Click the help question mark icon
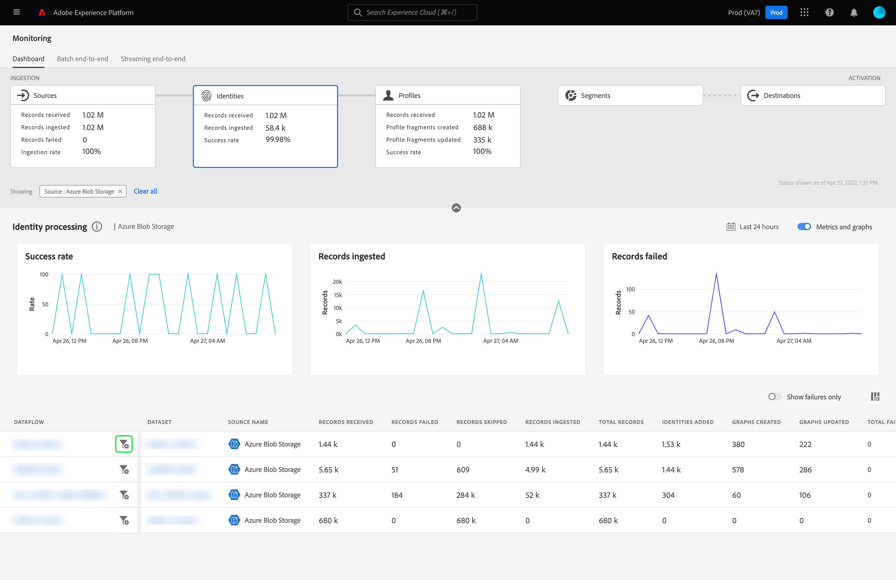The width and height of the screenshot is (896, 580). [x=829, y=12]
